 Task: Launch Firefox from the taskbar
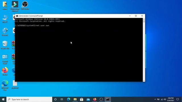click(x=95, y=99)
